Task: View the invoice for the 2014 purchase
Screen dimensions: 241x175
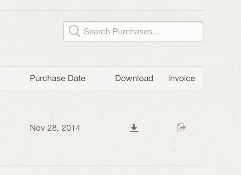Action: point(181,127)
